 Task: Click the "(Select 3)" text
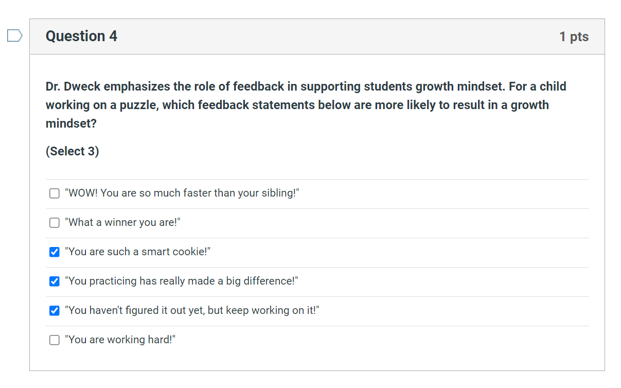(72, 151)
